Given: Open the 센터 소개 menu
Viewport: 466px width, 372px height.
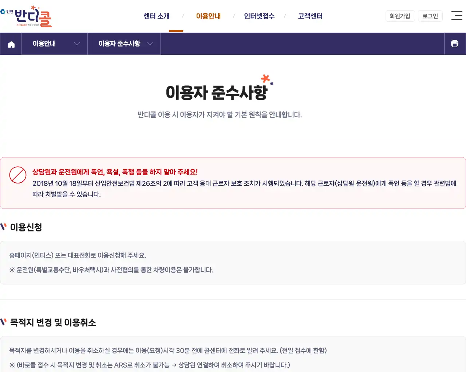Looking at the screenshot, I should point(156,16).
